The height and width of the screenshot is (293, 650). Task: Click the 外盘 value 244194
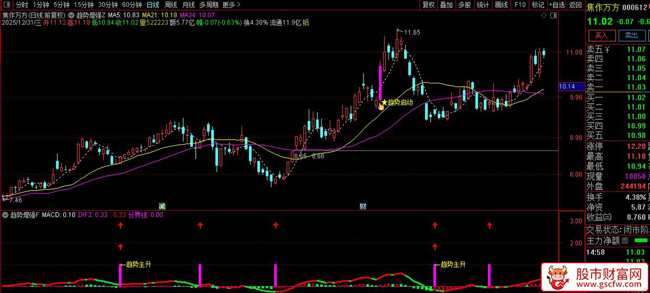632,186
